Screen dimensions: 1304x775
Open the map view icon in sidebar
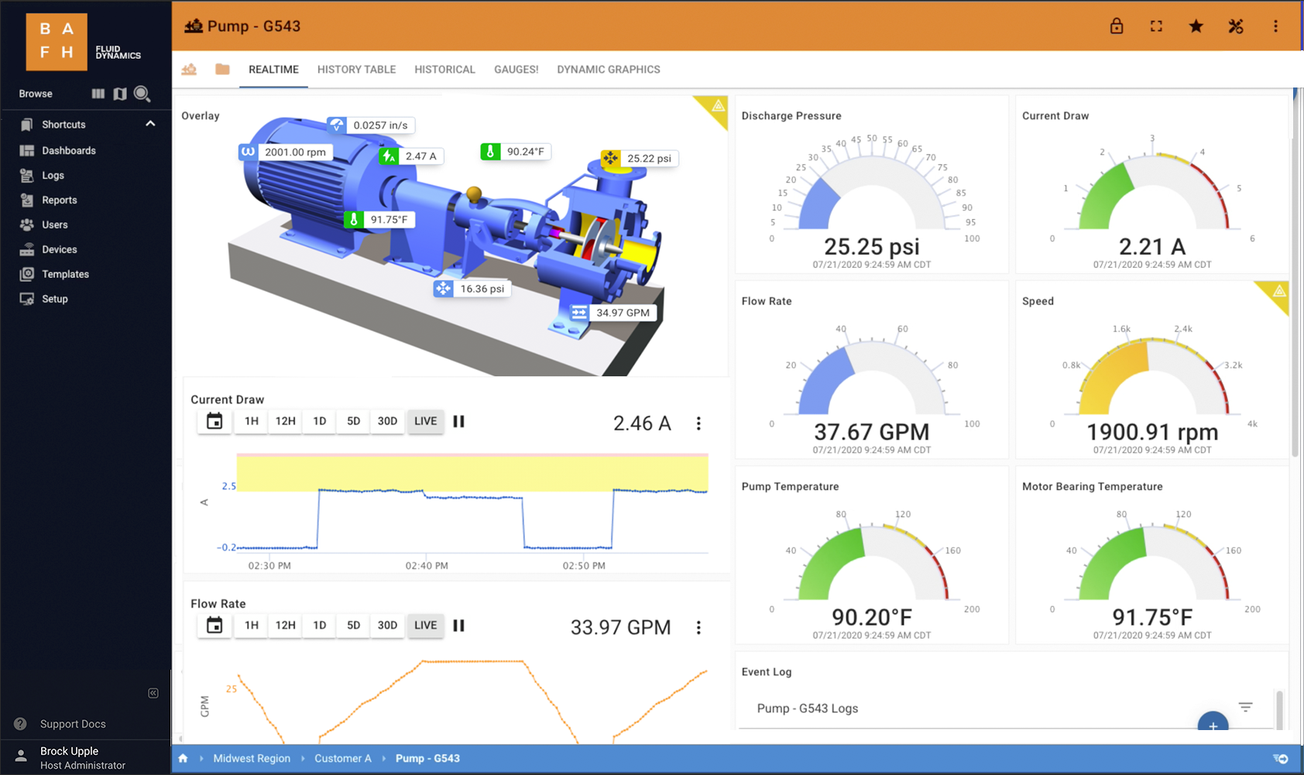(x=120, y=94)
